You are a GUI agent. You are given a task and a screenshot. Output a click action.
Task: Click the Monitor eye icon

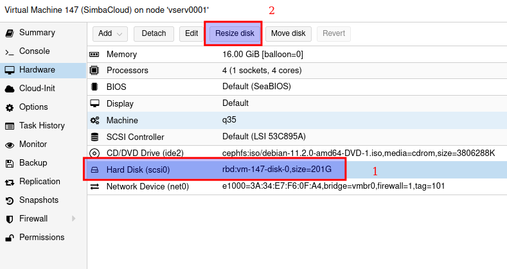point(10,145)
